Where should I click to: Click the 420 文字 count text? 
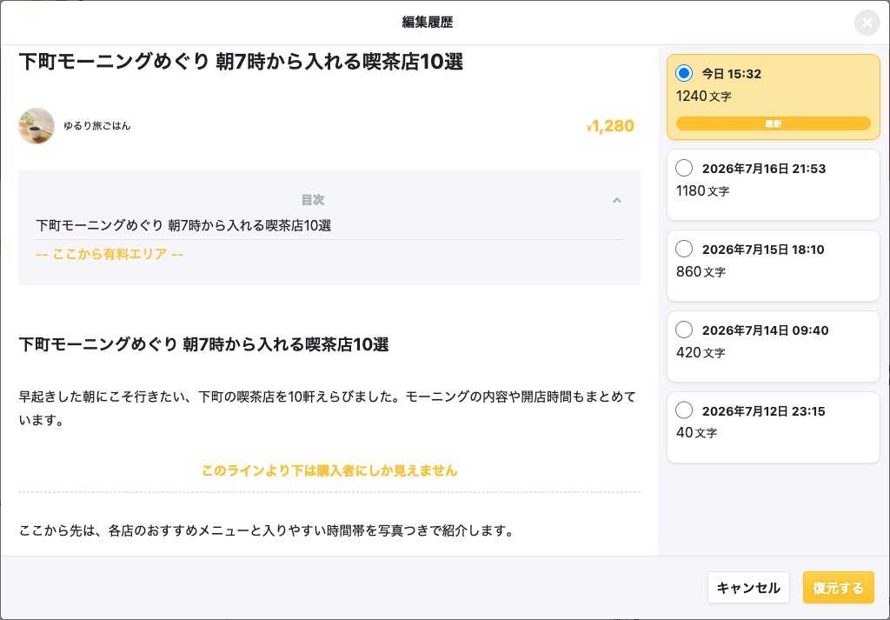701,352
